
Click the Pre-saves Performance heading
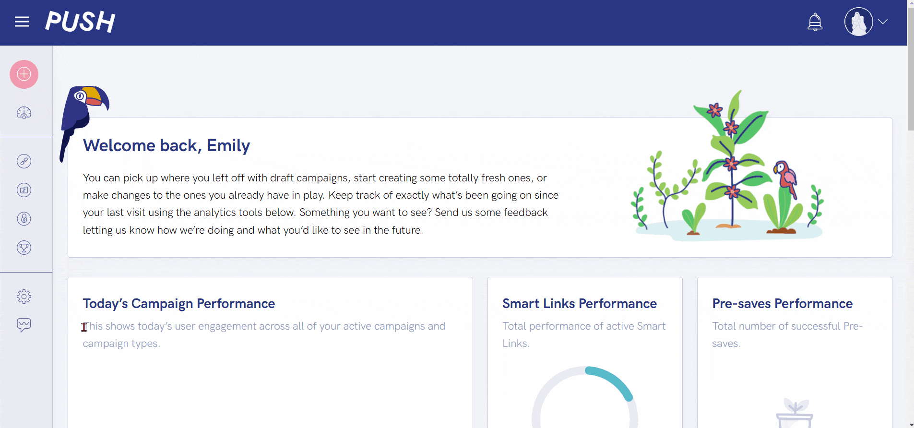[783, 304]
